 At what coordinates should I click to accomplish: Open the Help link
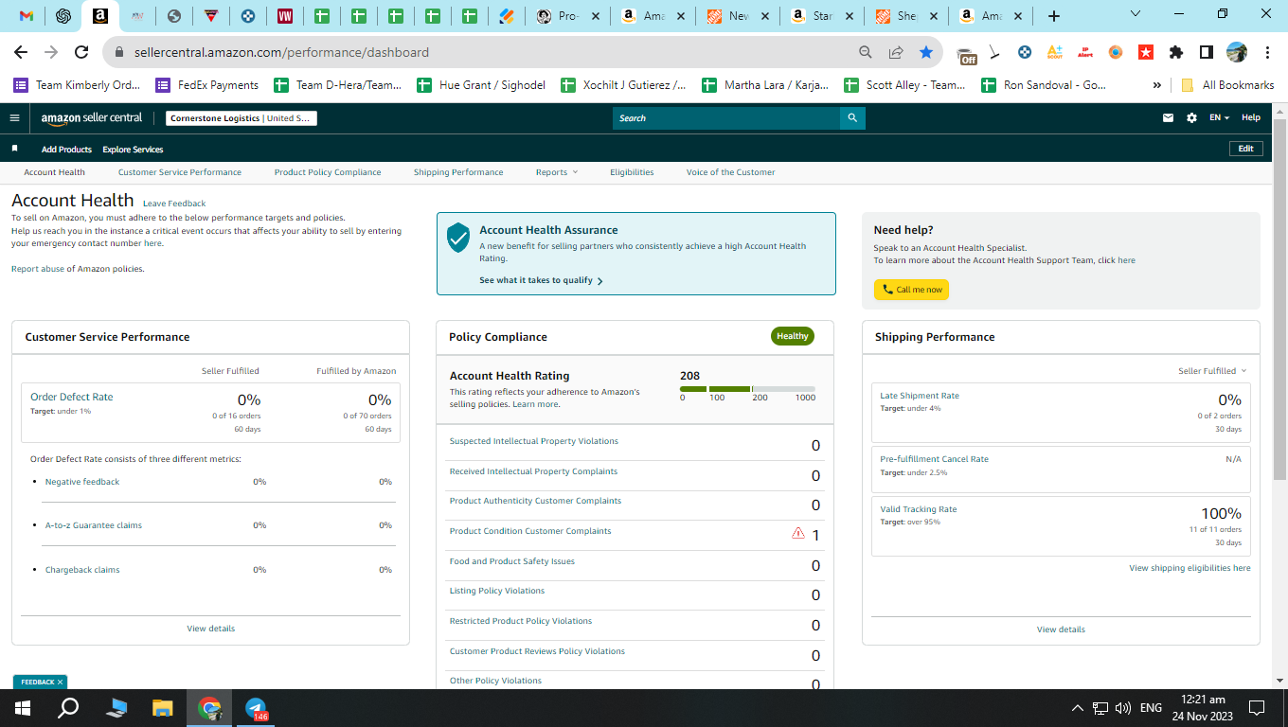[x=1251, y=118]
